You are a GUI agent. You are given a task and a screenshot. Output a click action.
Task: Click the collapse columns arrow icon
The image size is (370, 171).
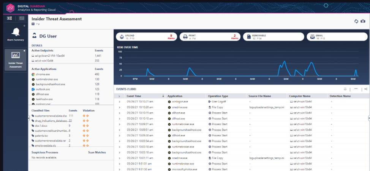(x=366, y=89)
